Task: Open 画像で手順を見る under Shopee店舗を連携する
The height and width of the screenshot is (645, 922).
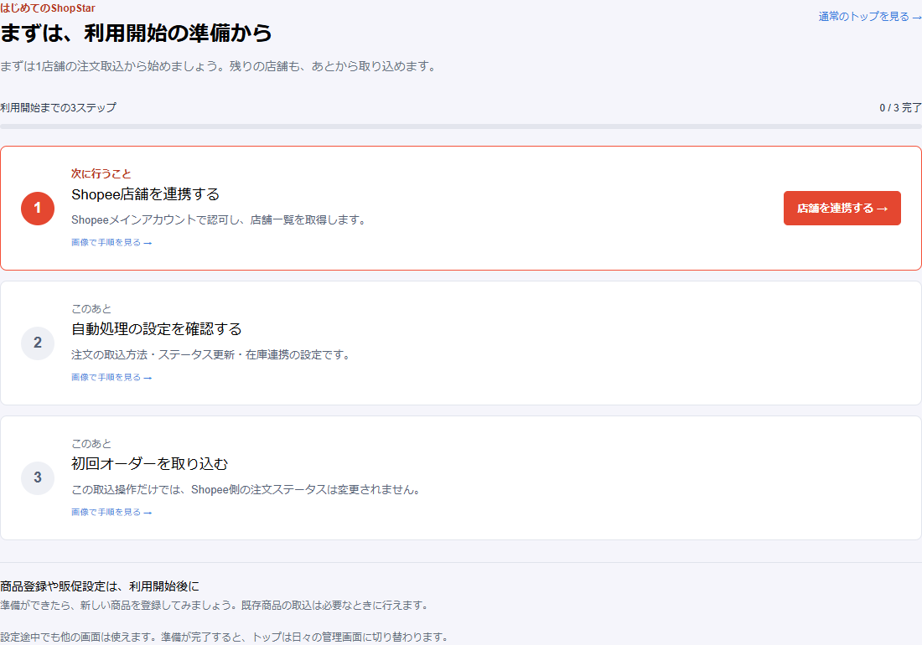Action: tap(111, 242)
